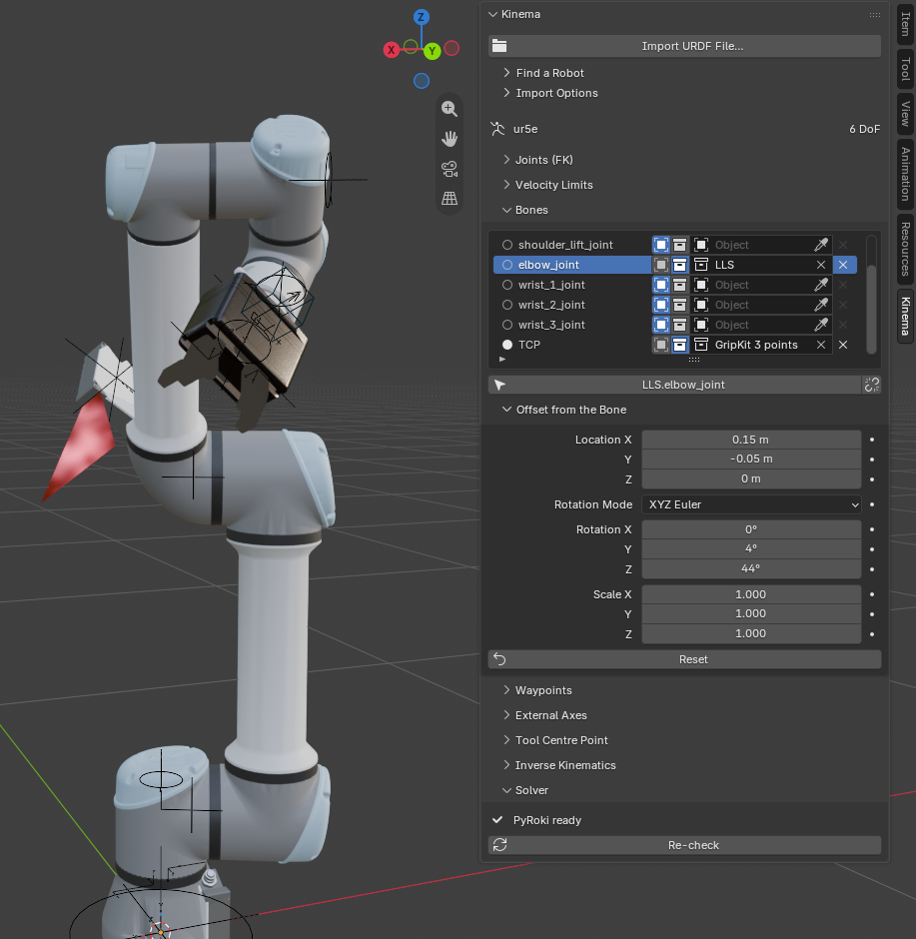Viewport: 916px width, 939px height.
Task: Expand the bone list filter triangle
Action: 502,360
